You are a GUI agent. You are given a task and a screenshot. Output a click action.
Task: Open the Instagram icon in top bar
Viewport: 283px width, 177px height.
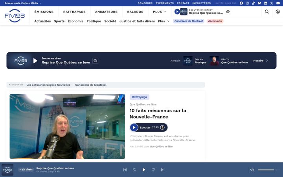pyautogui.click(x=248, y=3)
